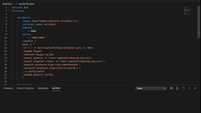Click 'sawset proposal create' on line 17
201x113 pixels.
(39, 62)
